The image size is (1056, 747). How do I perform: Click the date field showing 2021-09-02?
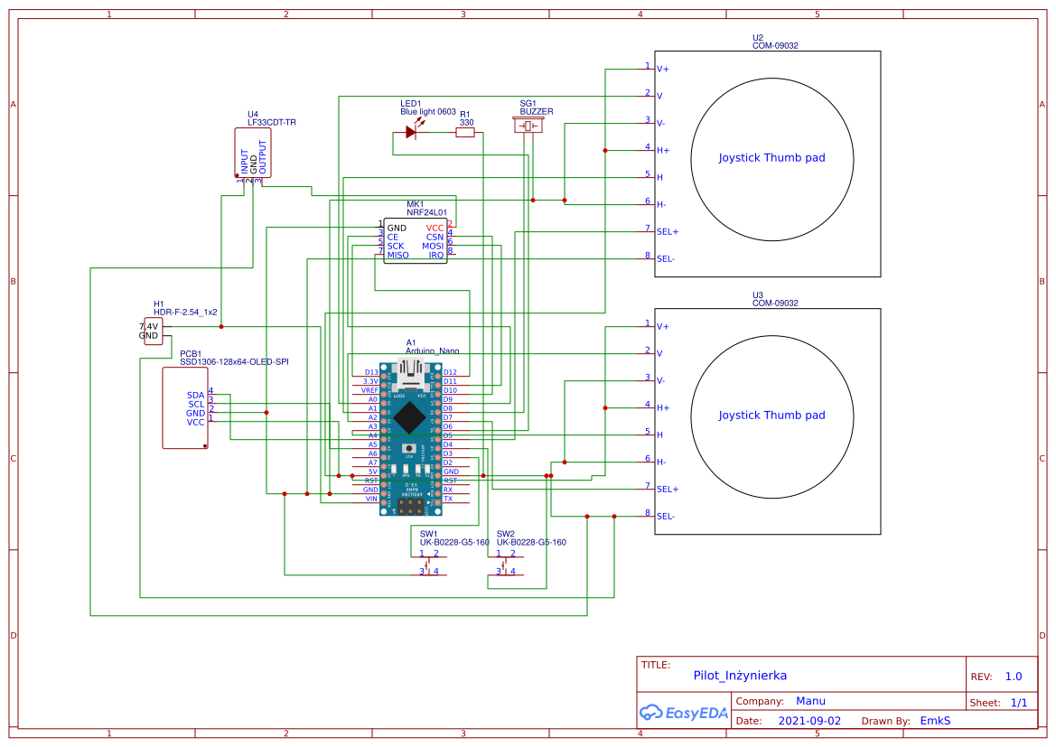point(808,720)
